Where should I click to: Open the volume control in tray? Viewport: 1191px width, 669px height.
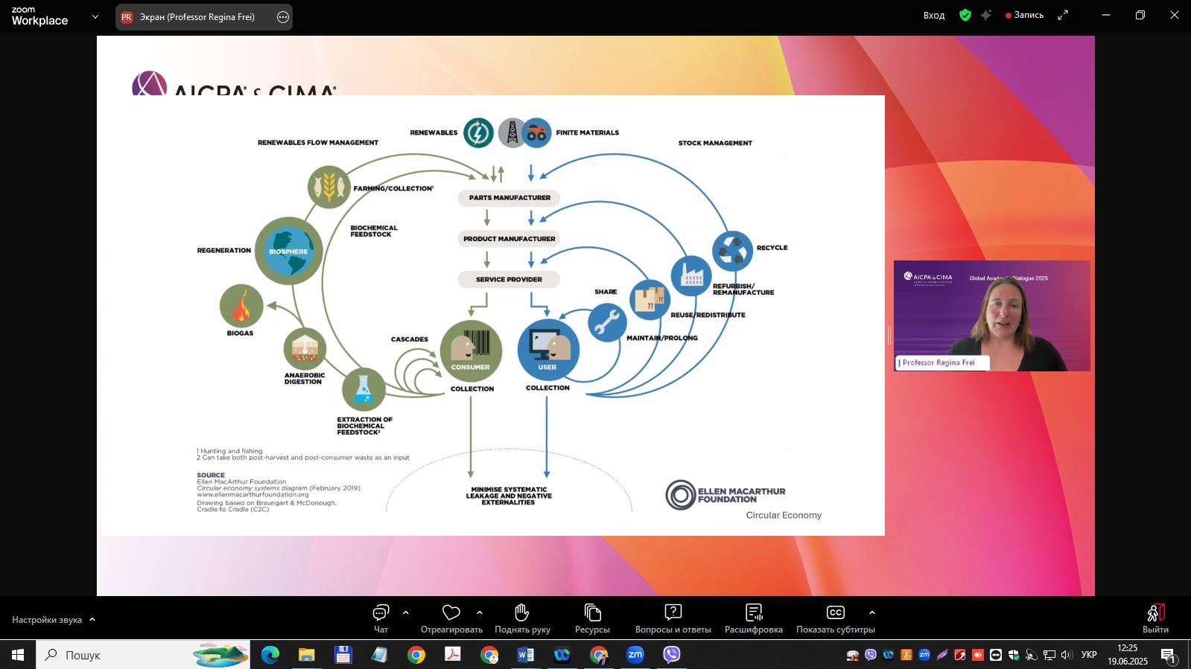tap(1067, 655)
